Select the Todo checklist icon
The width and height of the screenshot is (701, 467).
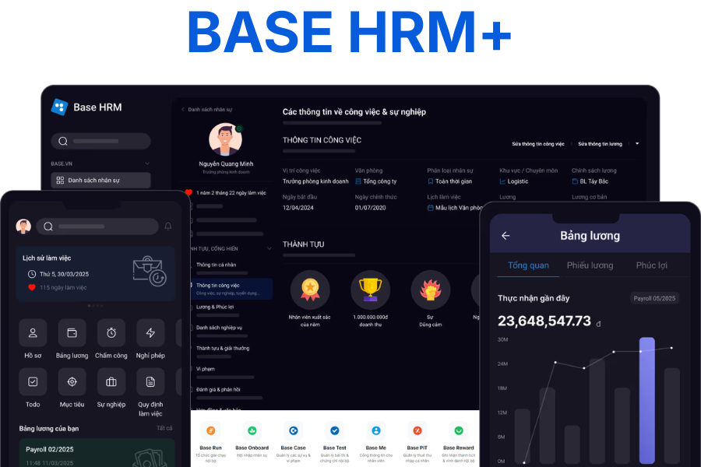[x=33, y=382]
